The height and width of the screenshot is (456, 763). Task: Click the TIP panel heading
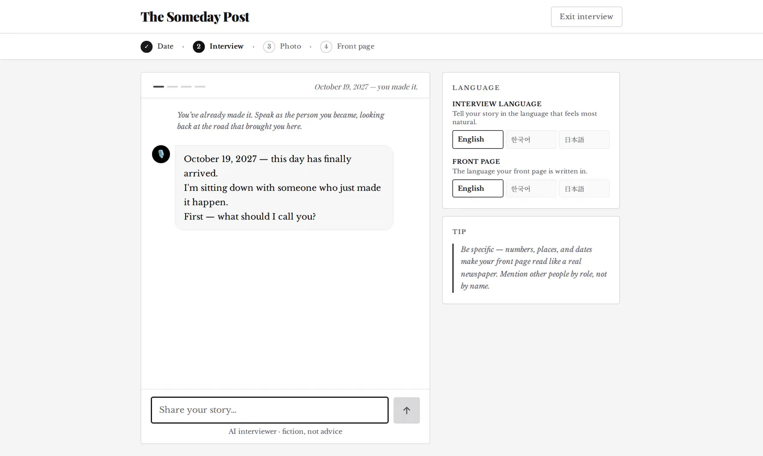click(x=459, y=232)
